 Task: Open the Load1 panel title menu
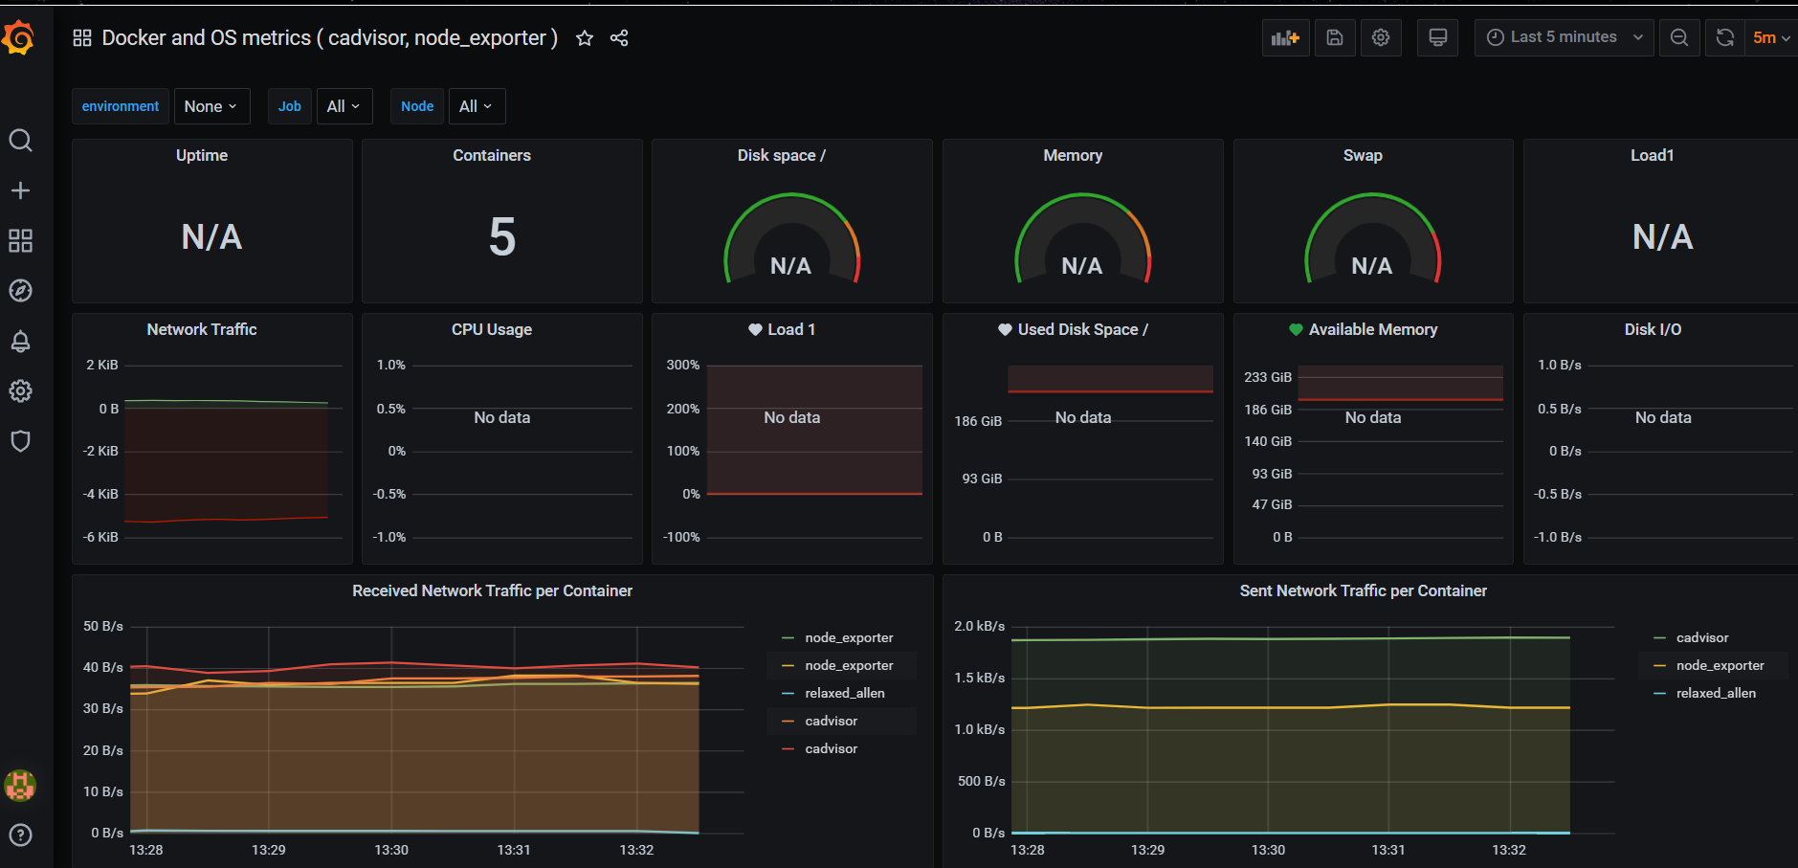1653,155
